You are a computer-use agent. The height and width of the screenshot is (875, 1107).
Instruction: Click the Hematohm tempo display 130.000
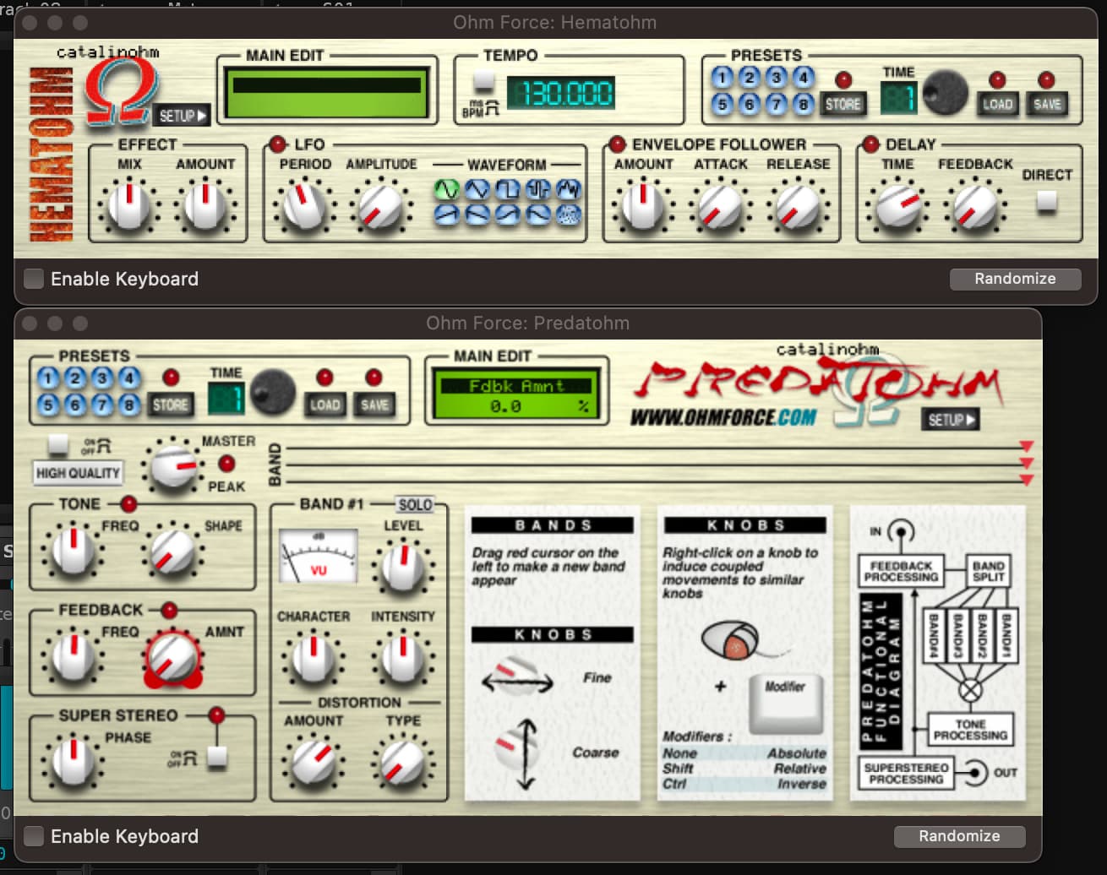coord(560,93)
